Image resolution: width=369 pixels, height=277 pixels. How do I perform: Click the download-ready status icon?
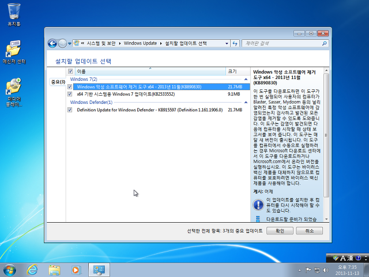[x=258, y=219]
